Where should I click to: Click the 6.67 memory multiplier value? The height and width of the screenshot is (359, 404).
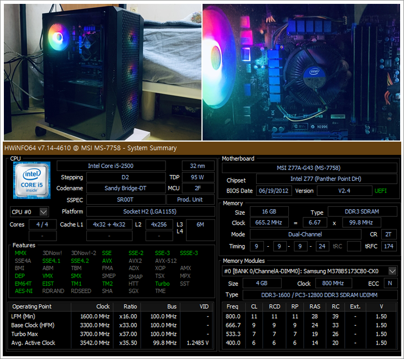tap(315, 222)
